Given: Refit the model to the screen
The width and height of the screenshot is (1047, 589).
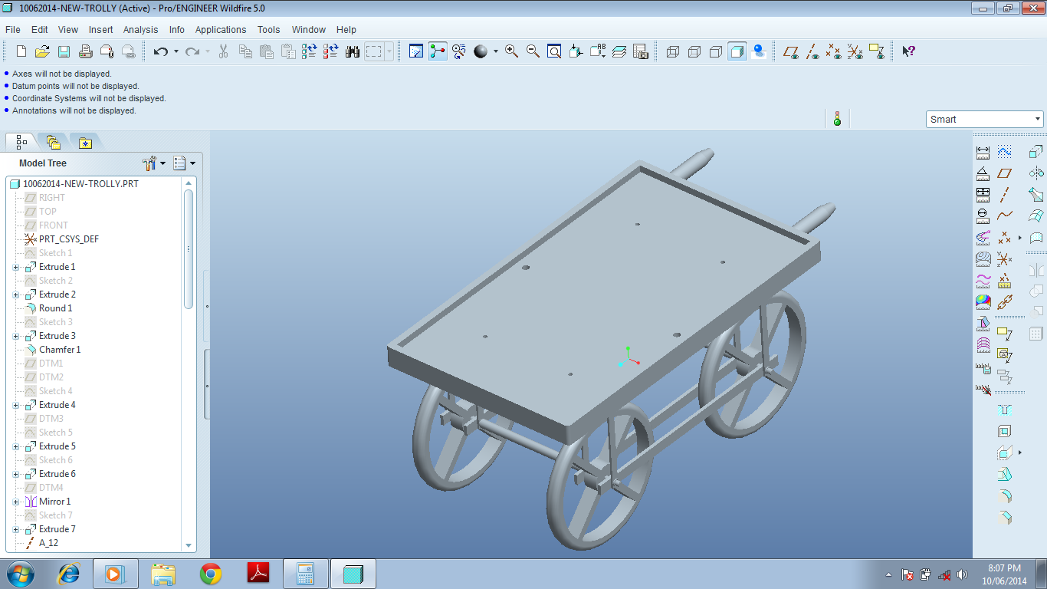Looking at the screenshot, I should [554, 51].
